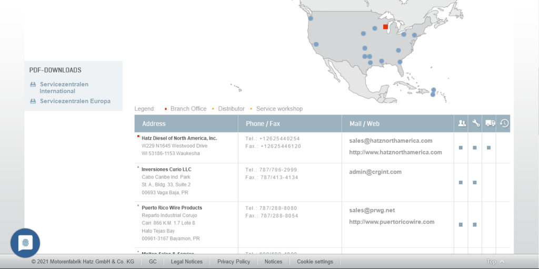Click the PDF icon beside Servicezentralen Europa

(x=33, y=101)
